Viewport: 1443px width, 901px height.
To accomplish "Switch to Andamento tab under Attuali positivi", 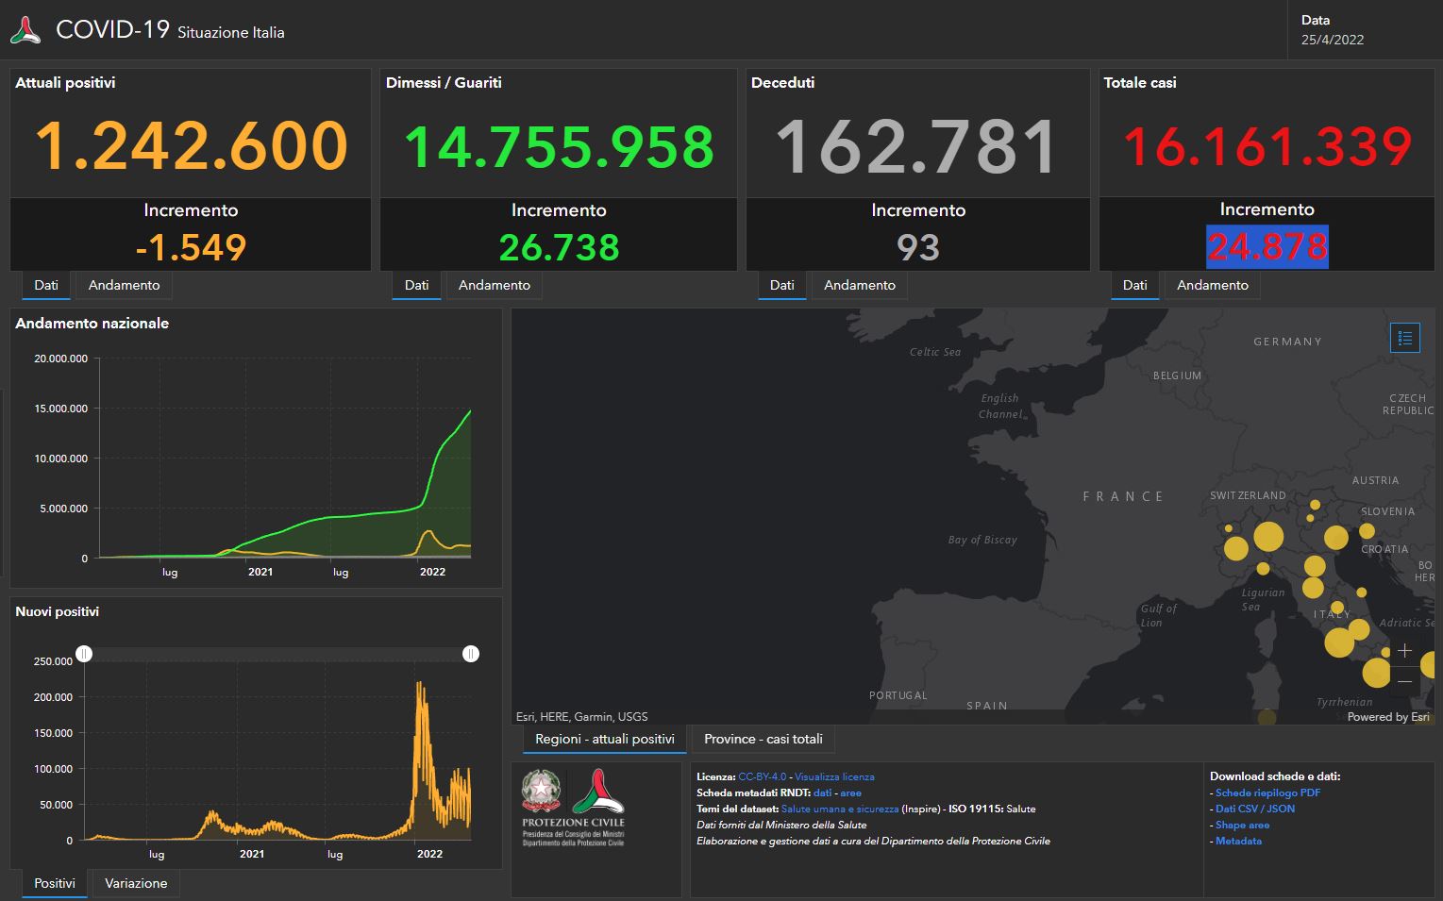I will [x=124, y=285].
